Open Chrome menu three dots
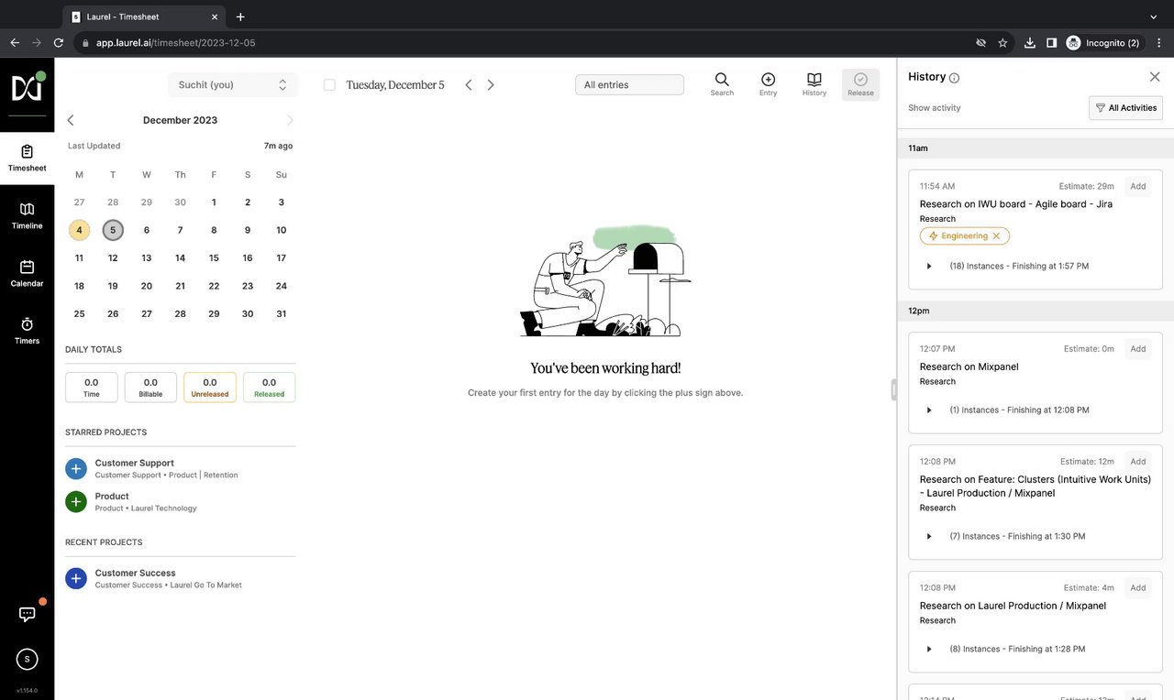The height and width of the screenshot is (700, 1174). (1159, 42)
